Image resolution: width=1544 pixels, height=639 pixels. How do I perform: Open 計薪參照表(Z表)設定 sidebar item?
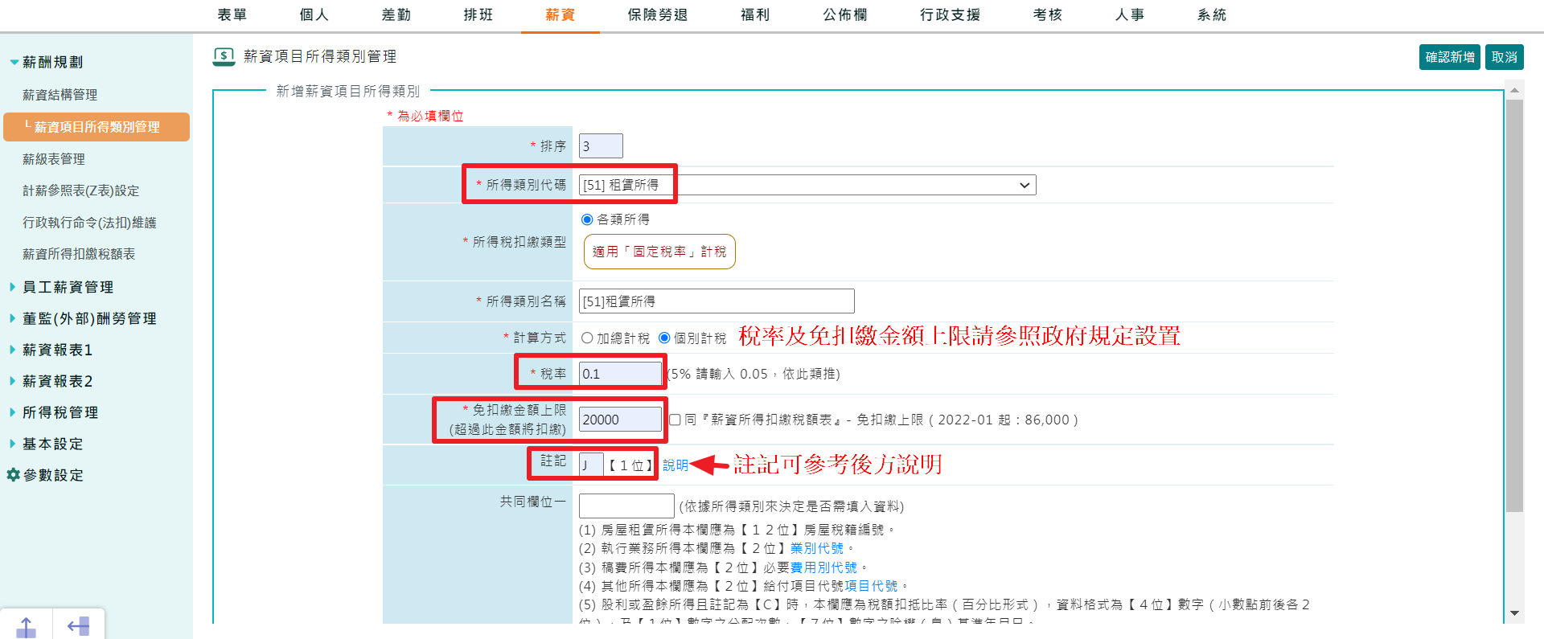(x=81, y=190)
